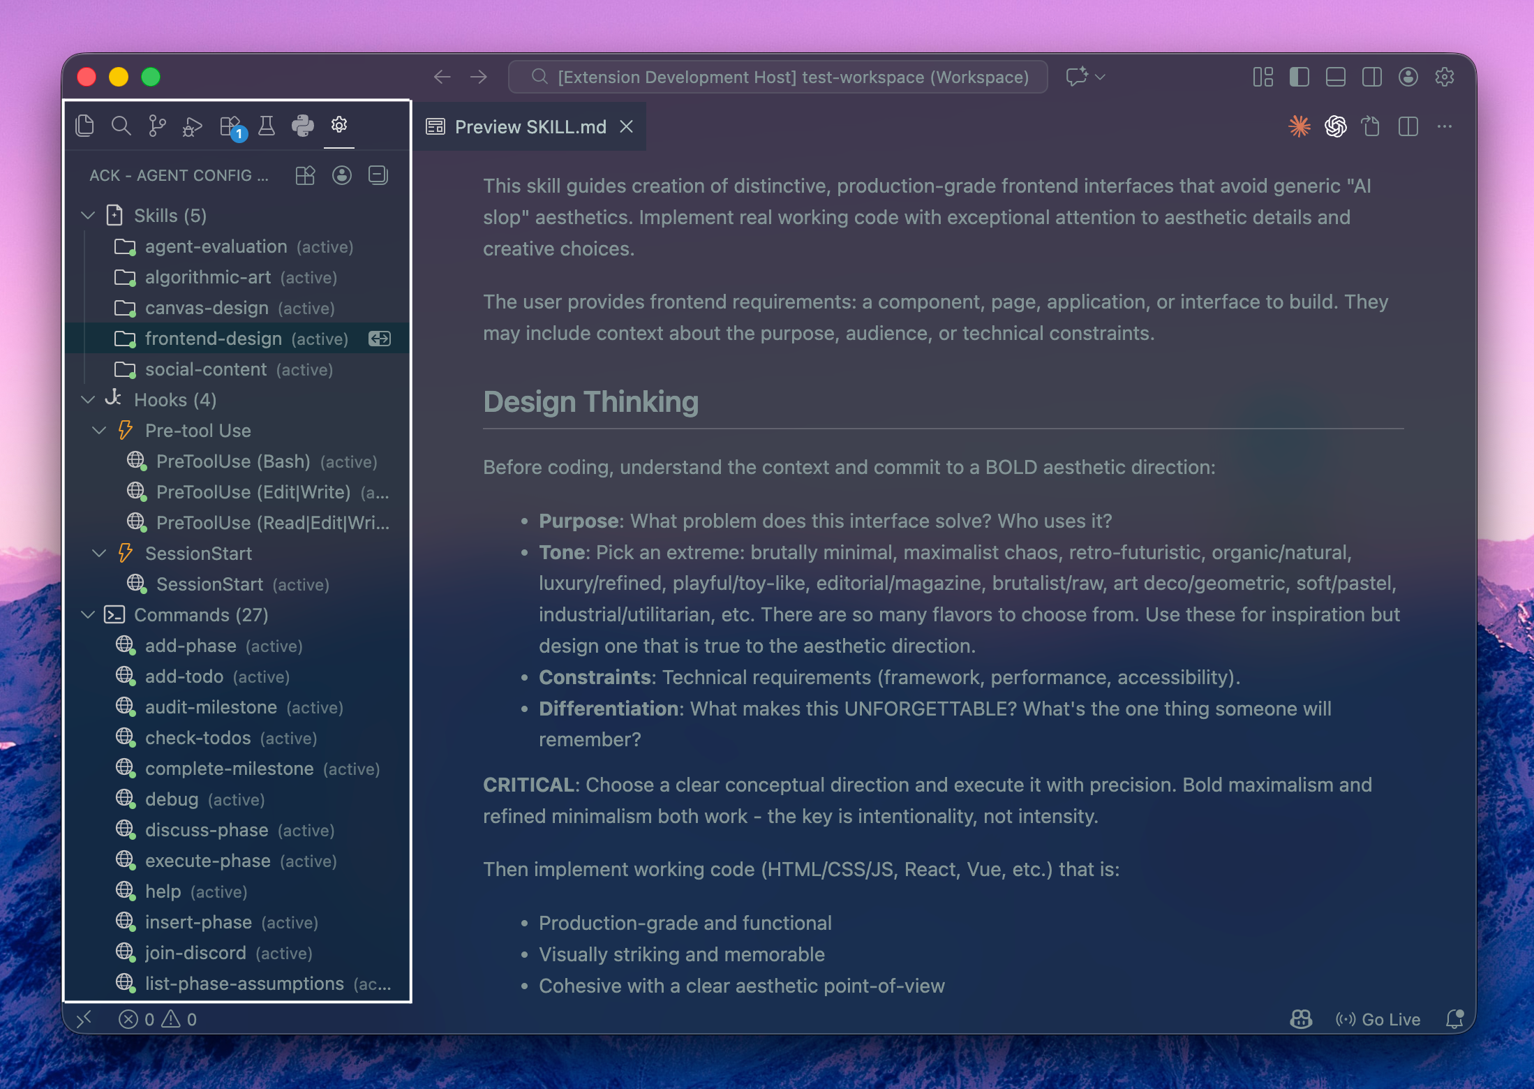Toggle the secondary sidebar panel
Viewport: 1534px width, 1089px height.
[1371, 77]
